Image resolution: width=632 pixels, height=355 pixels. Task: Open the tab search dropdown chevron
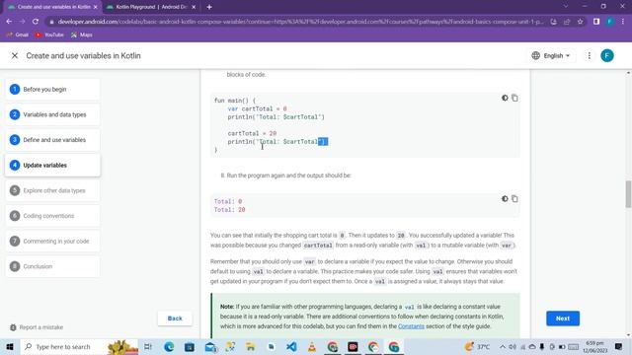[566, 7]
